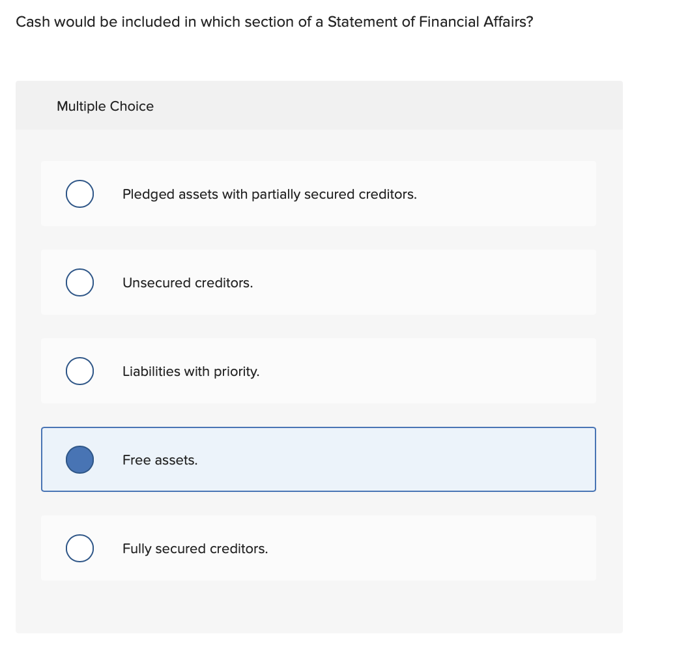Image resolution: width=675 pixels, height=662 pixels.
Task: Deselect the filled Free assets option
Action: pos(79,459)
